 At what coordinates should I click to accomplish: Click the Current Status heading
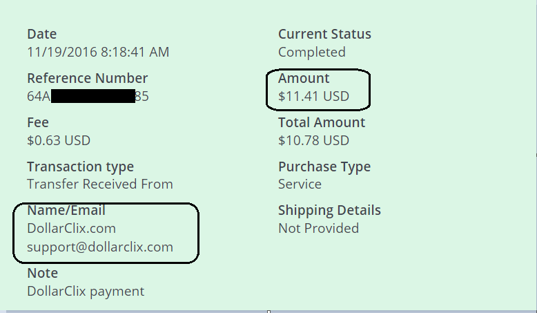[x=324, y=34]
